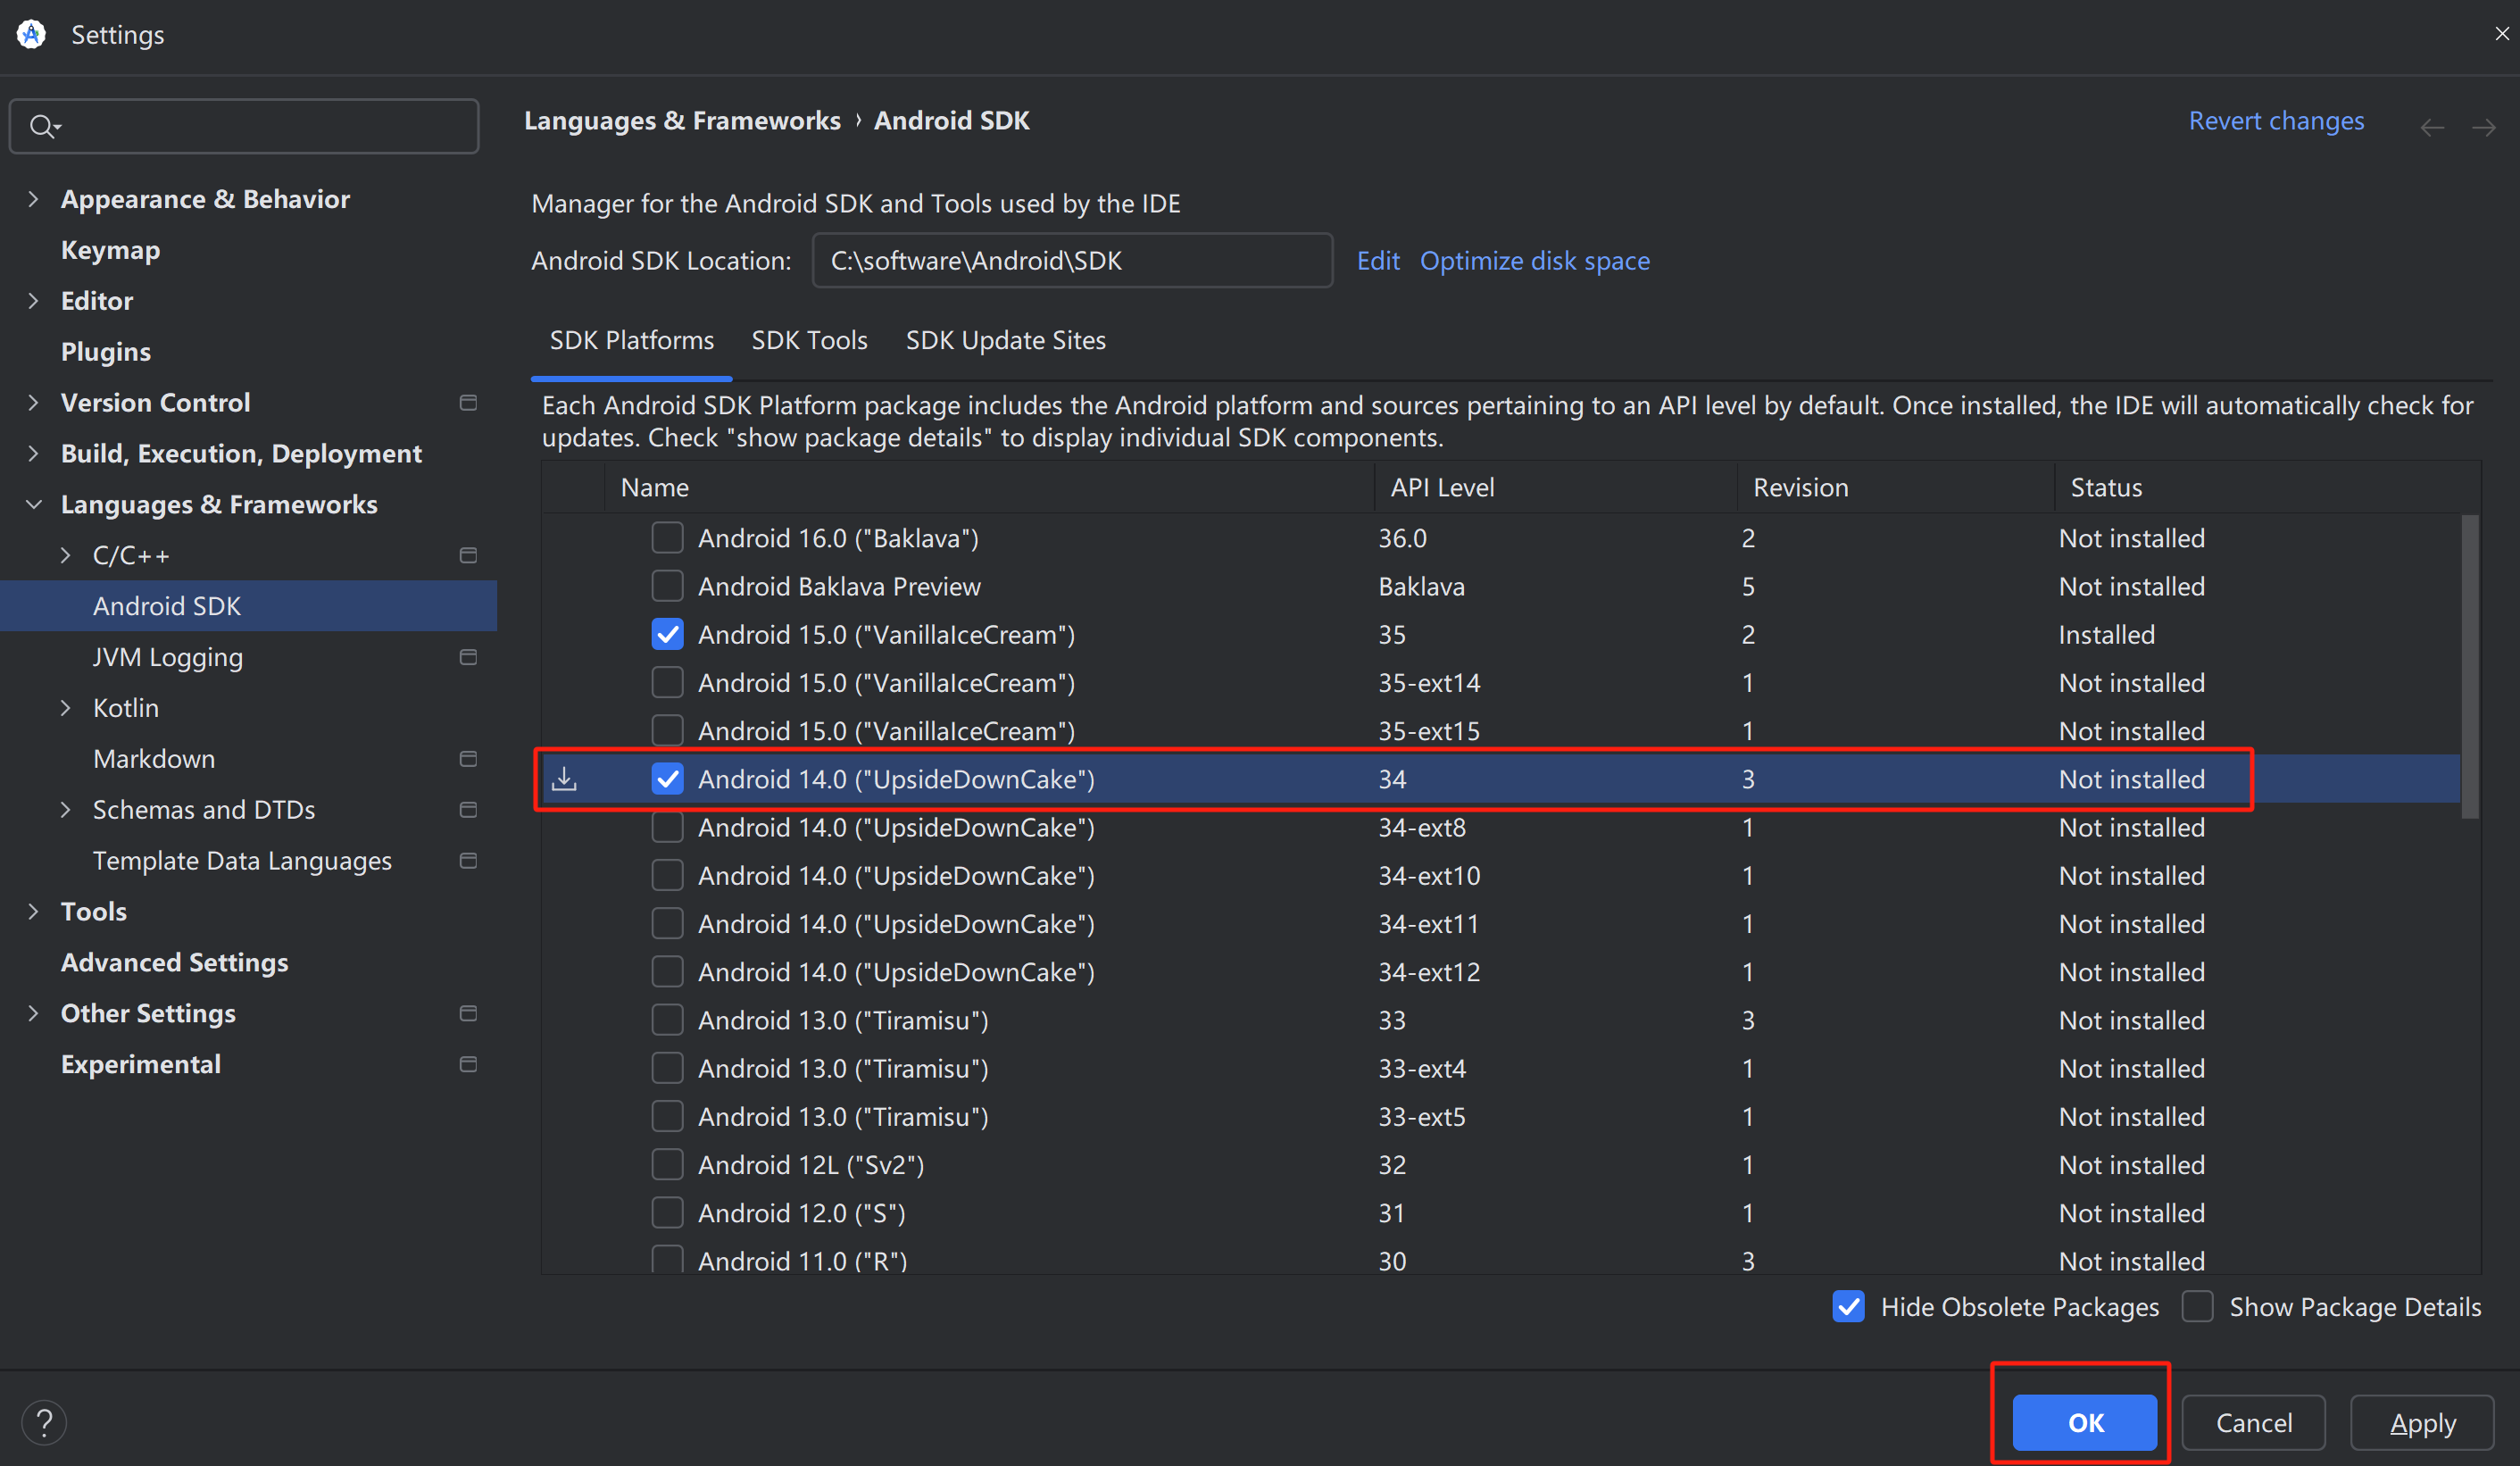This screenshot has width=2520, height=1466.
Task: Expand the Kotlin tree node
Action: (66, 708)
